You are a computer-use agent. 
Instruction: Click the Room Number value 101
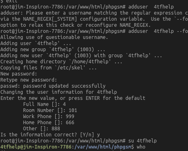click(x=73, y=110)
